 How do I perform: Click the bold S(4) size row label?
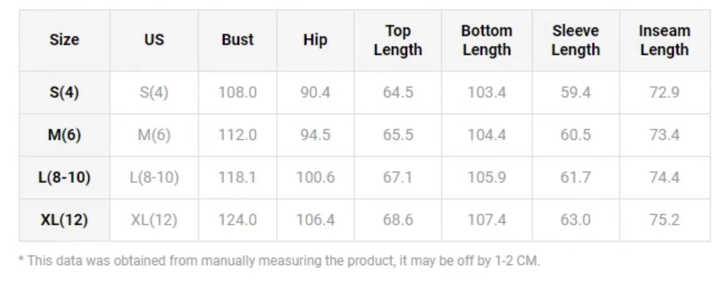click(65, 92)
